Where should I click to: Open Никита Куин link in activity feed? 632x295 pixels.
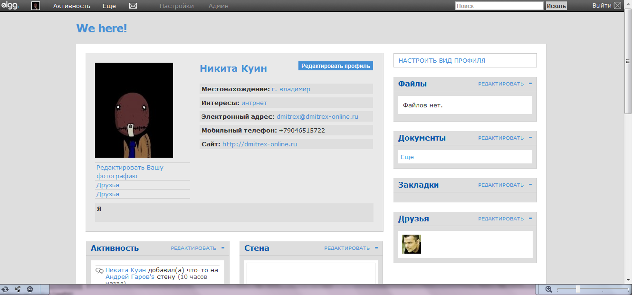click(x=126, y=270)
